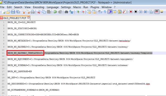Start macro recording with the red circle icon
This screenshot has width=166, height=96.
(131, 12)
